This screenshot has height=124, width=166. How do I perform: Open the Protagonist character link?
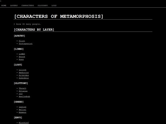click(26, 44)
